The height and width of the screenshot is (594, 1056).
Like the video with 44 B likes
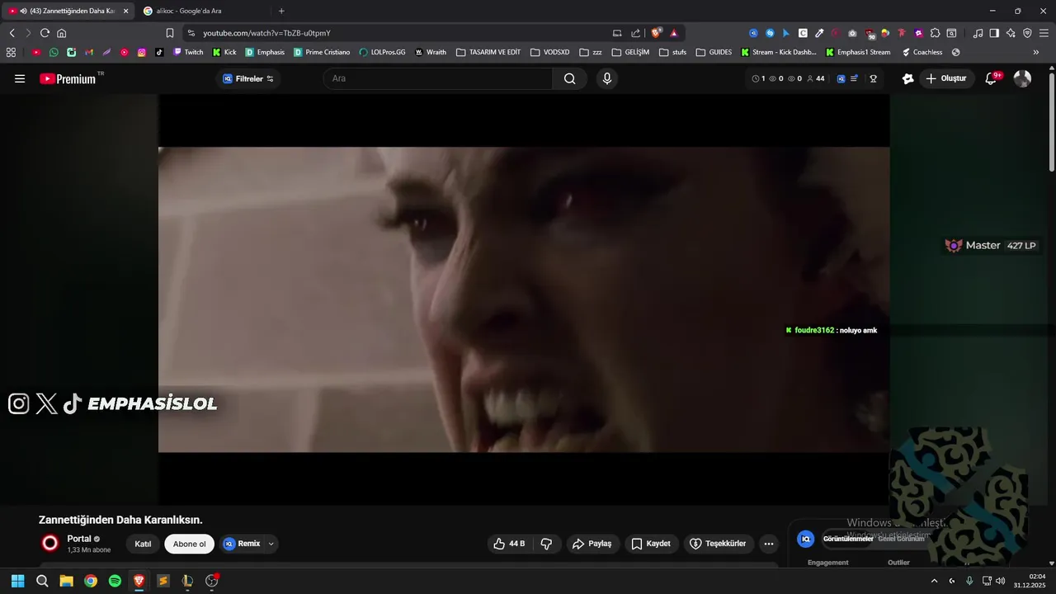pos(509,544)
